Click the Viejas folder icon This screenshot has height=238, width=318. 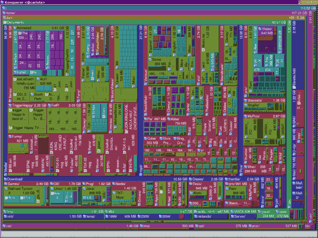click(259, 29)
